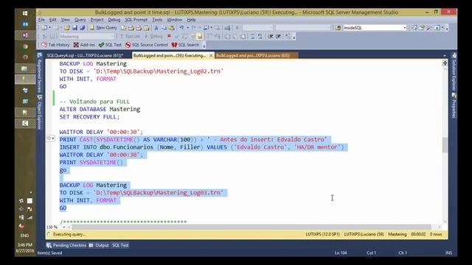
Task: Open the Output panel tab
Action: [x=99, y=245]
